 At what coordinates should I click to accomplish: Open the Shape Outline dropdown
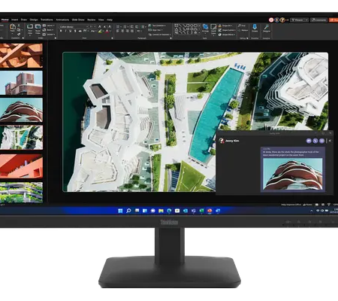pyautogui.click(x=227, y=30)
